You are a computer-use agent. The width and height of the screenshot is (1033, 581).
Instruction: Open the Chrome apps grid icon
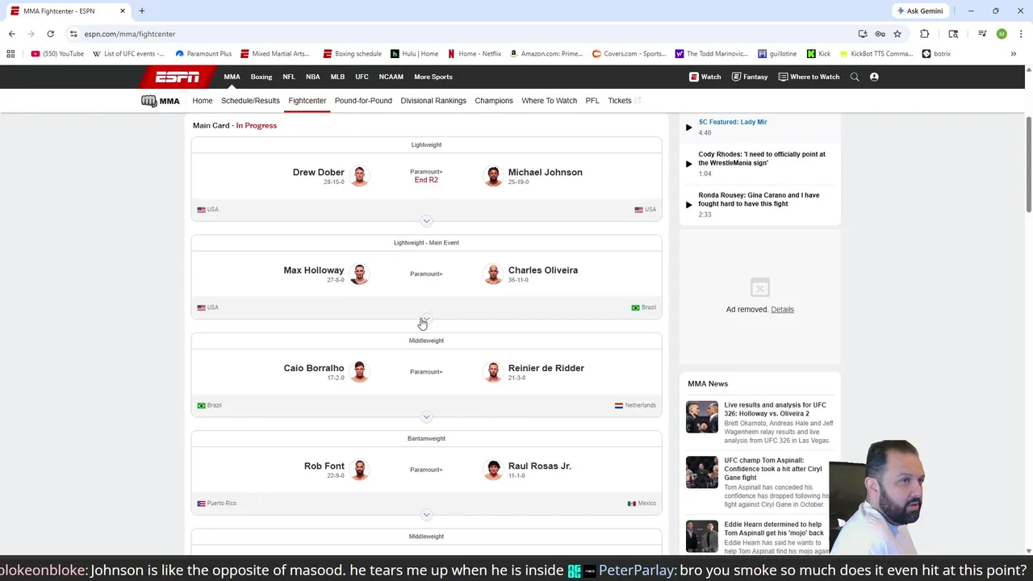[x=10, y=54]
